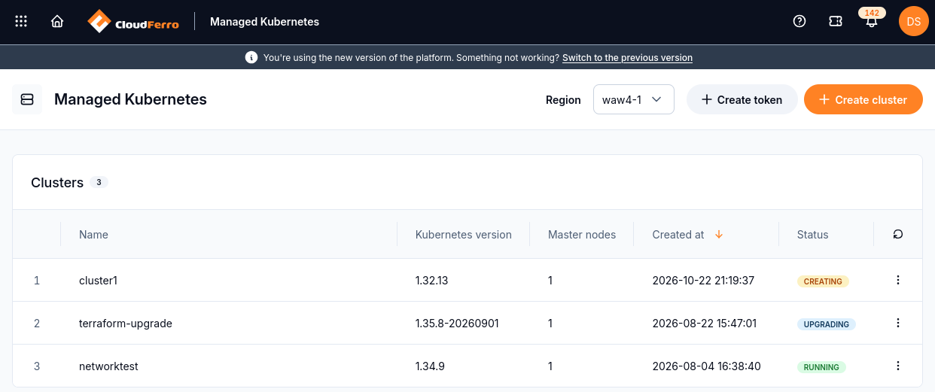Follow Switch to the previous version link
The width and height of the screenshot is (935, 392).
pos(627,57)
